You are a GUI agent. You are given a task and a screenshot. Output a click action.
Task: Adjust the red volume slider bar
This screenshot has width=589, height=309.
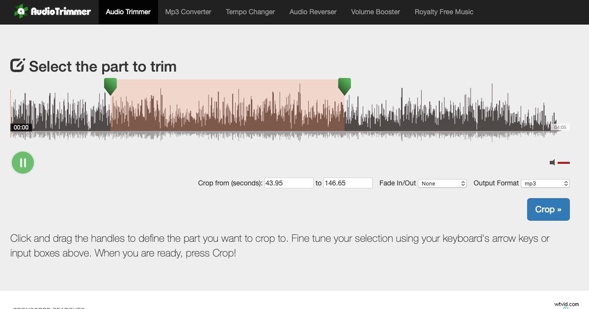(563, 162)
